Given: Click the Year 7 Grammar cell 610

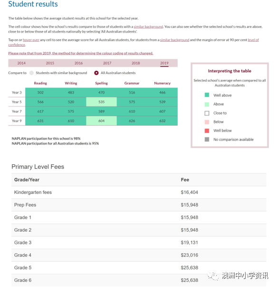Looking at the screenshot, I should click(132, 112).
